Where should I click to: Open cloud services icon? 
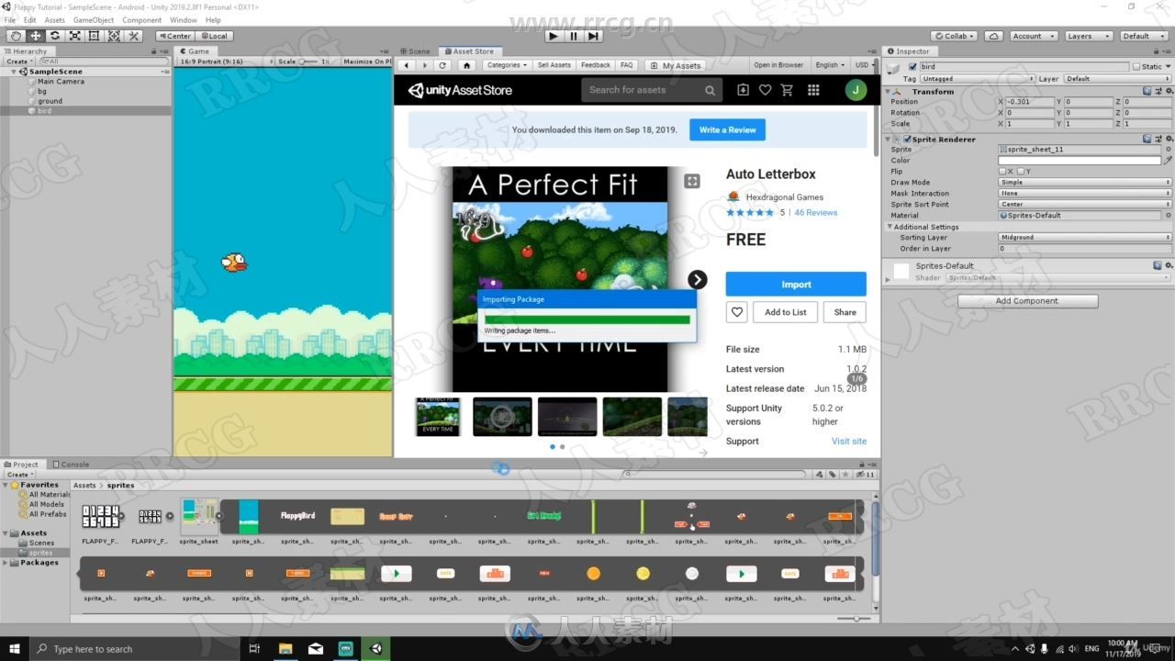click(x=993, y=36)
